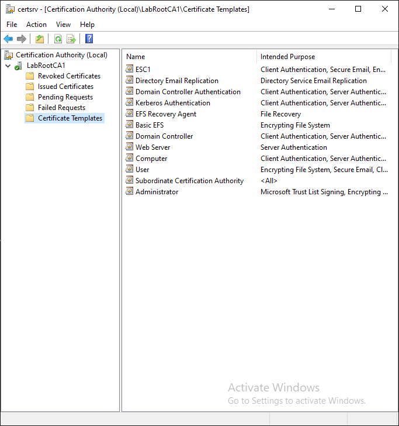
Task: Click the Back arrow toolbar icon
Action: [x=8, y=39]
